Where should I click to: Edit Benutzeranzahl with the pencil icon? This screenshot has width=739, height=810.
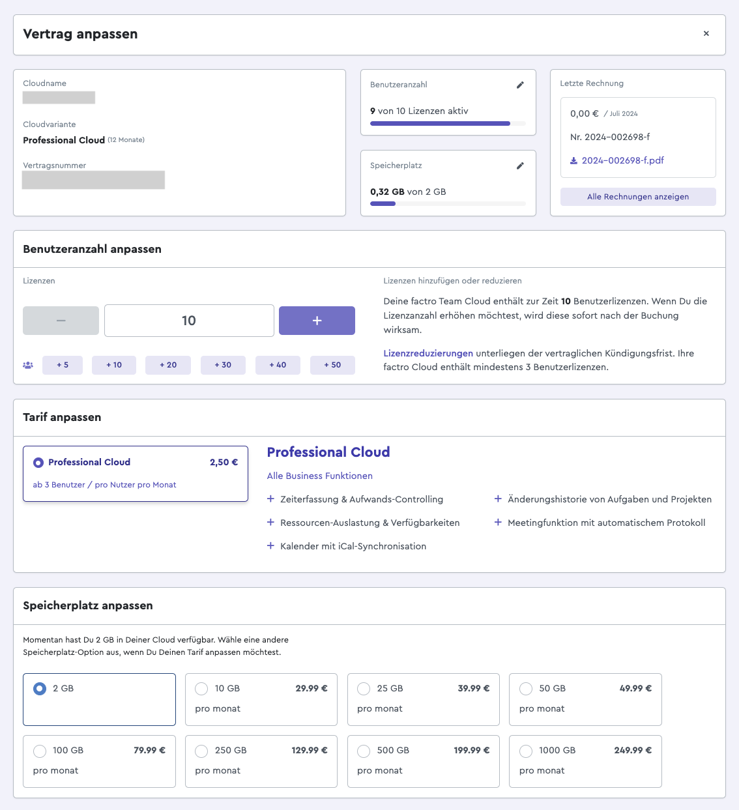[520, 85]
